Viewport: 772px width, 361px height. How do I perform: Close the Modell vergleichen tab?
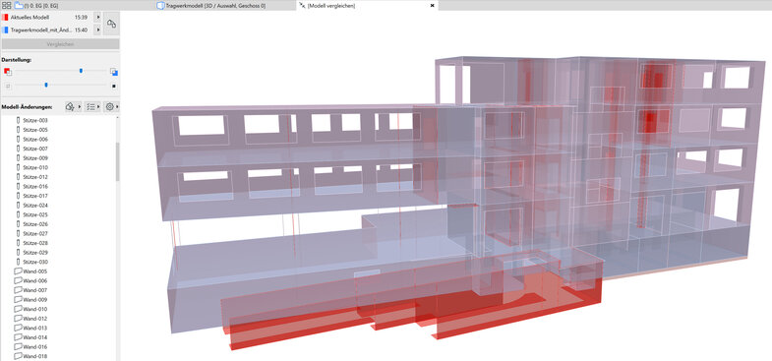(x=433, y=6)
